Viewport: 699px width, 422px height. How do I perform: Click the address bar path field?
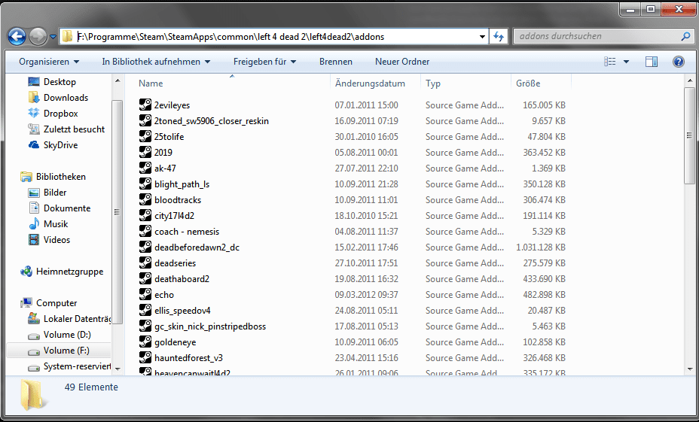273,37
